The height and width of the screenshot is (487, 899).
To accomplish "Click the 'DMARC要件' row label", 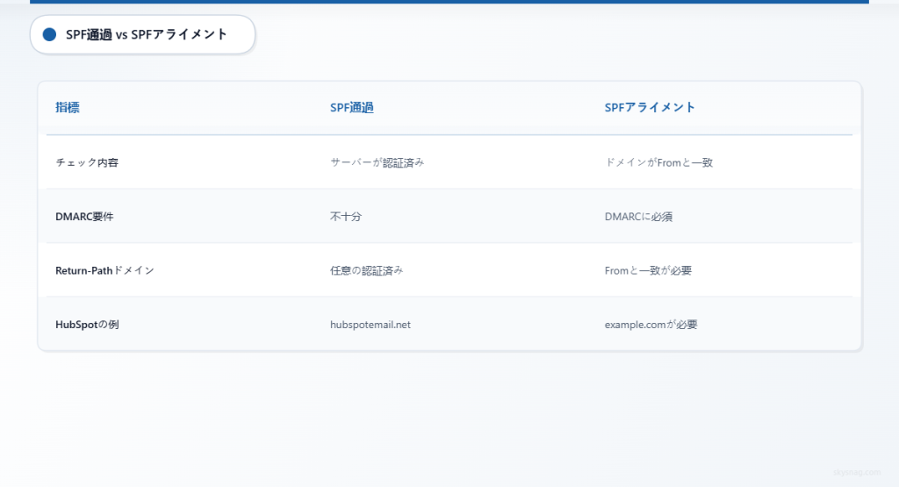I will click(84, 217).
